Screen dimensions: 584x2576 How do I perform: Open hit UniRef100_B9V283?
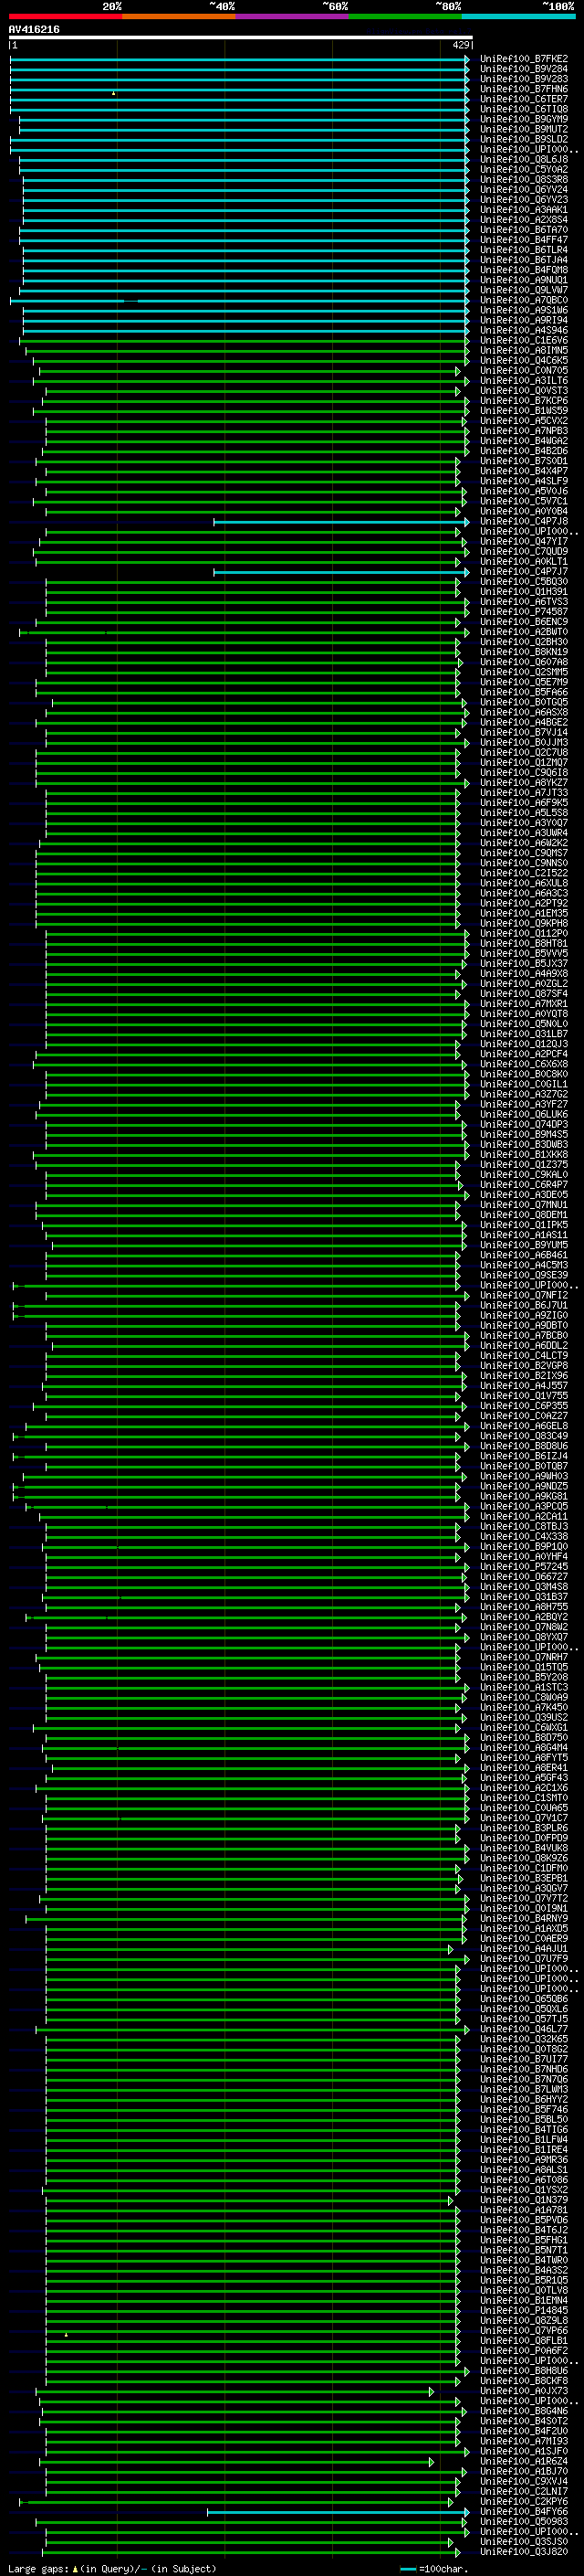point(524,79)
